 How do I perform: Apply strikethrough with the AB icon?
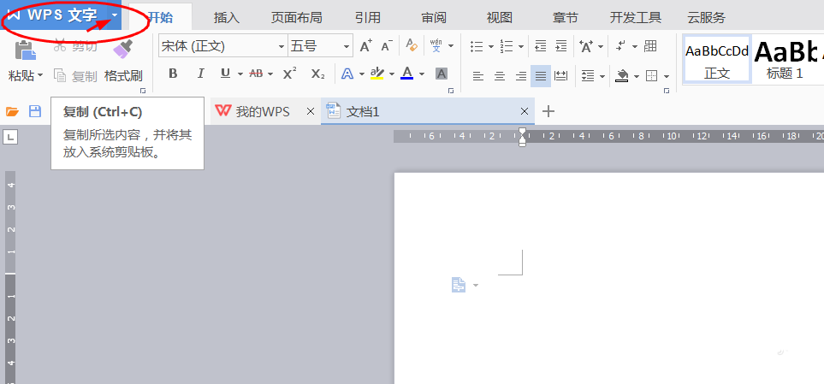pos(256,74)
